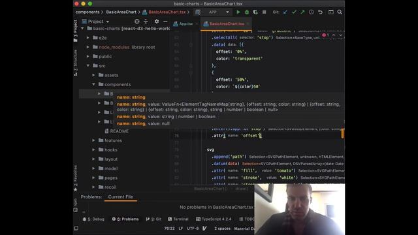Open the TypeScript 4.2.4 tool window
Screen dimensions: 418x235
214,219
